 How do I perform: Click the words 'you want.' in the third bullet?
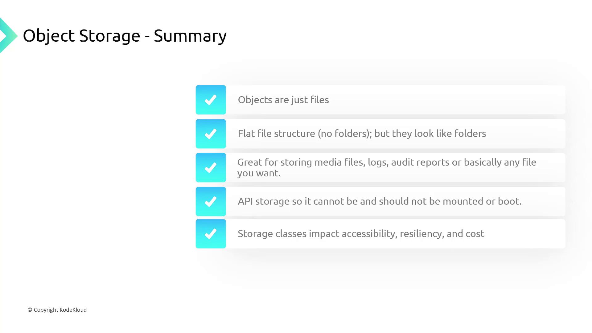259,173
